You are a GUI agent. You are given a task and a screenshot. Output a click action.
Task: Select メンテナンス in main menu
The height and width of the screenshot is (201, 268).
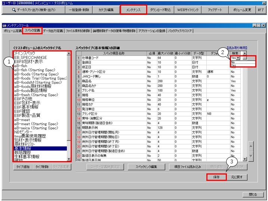tap(133, 10)
